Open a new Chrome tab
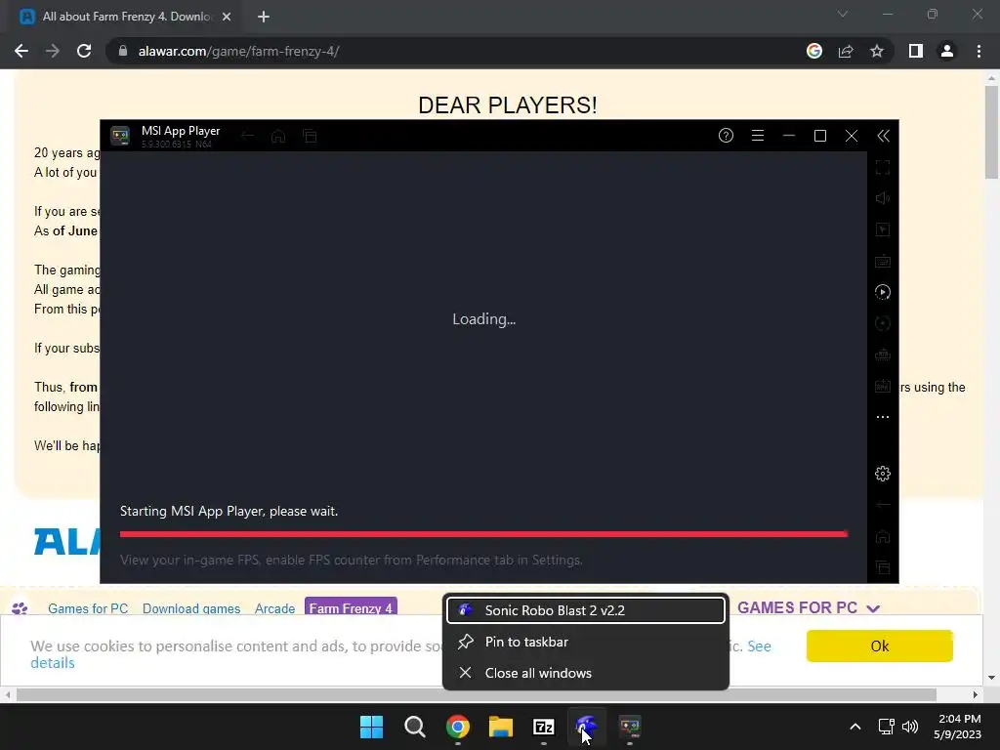1000x750 pixels. pos(264,17)
